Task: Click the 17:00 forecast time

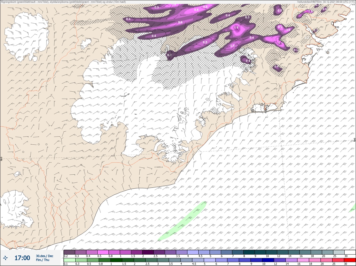Action: (22, 258)
